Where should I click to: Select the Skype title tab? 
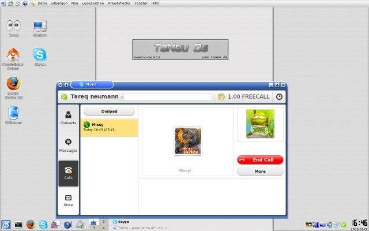(x=92, y=85)
